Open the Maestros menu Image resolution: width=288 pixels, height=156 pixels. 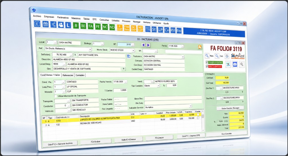[x=76, y=18]
